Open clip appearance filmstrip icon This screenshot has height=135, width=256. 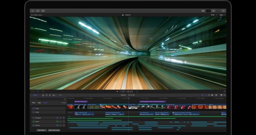point(216,95)
